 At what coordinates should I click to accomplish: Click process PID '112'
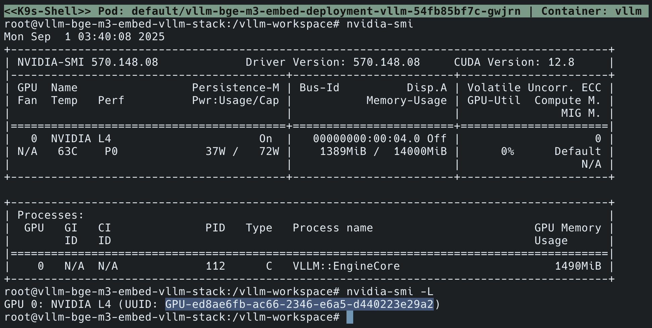[x=215, y=266]
